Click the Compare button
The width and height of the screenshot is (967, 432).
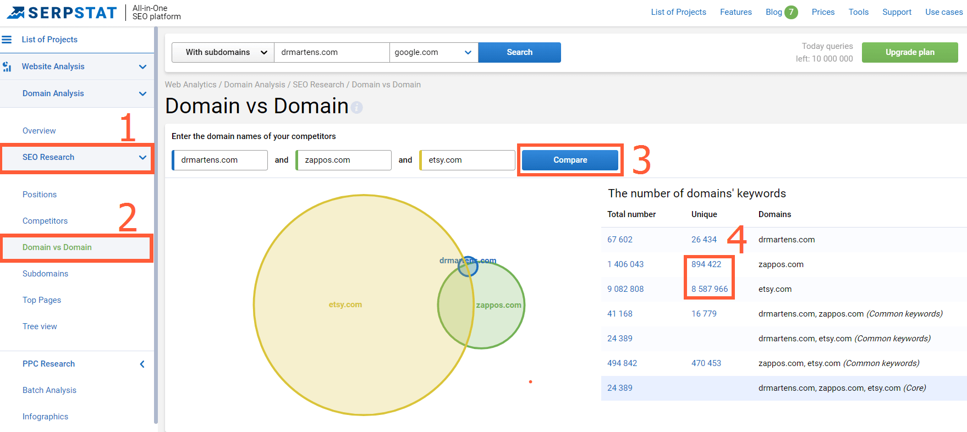pyautogui.click(x=570, y=160)
